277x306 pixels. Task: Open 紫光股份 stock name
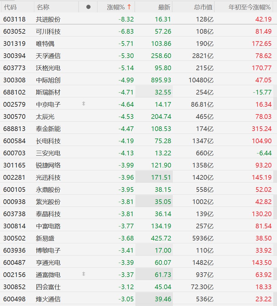click(48, 202)
